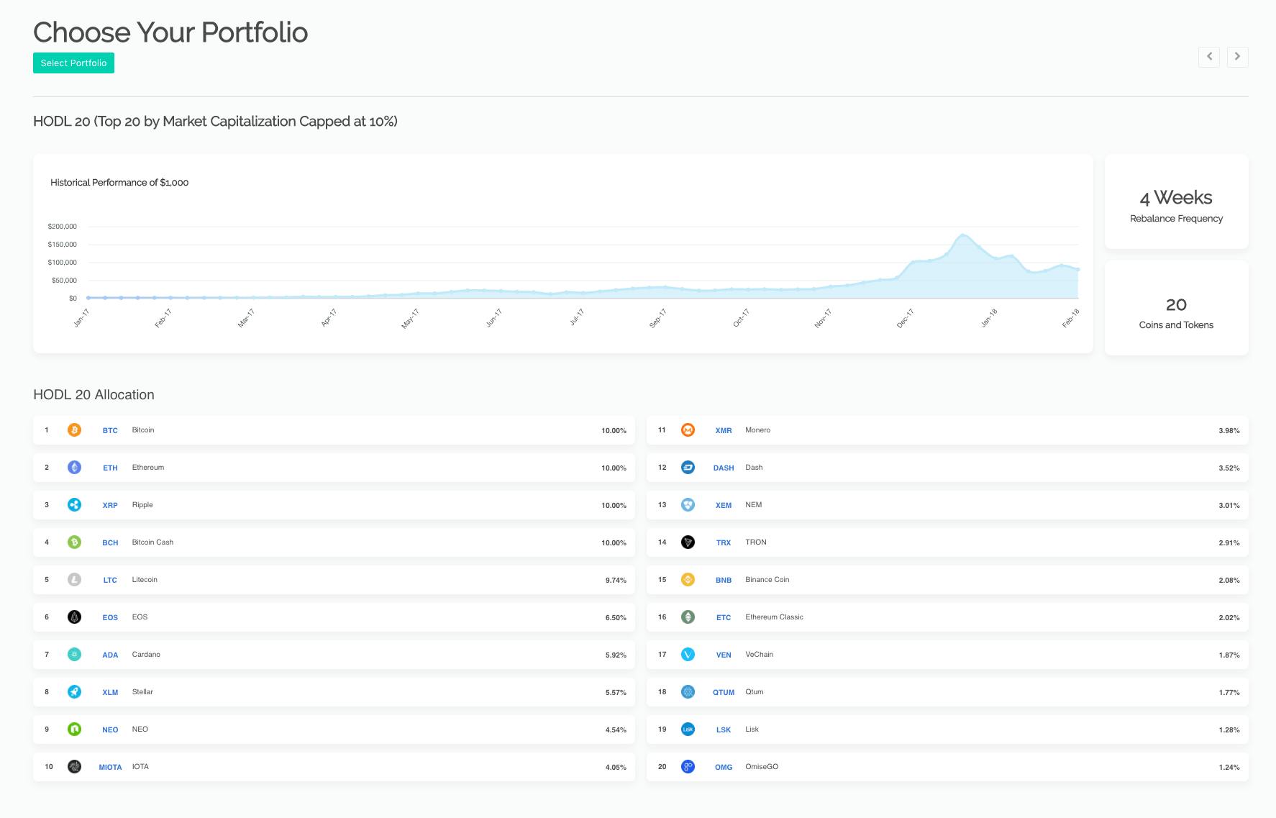Click the 20 Coins and Tokens card
Screen dimensions: 1276x818
1176,308
